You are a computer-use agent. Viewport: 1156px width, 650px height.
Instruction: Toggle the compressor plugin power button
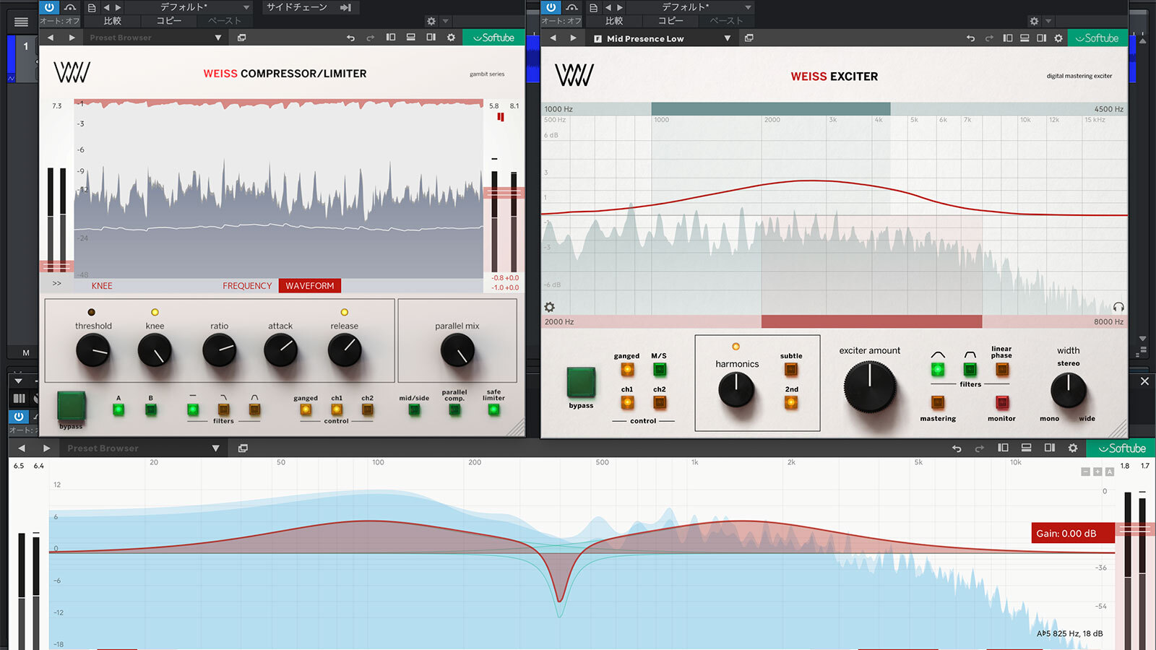click(48, 7)
